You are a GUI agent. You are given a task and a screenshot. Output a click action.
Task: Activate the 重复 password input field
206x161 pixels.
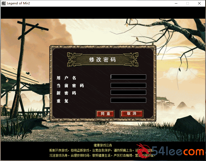128,100
